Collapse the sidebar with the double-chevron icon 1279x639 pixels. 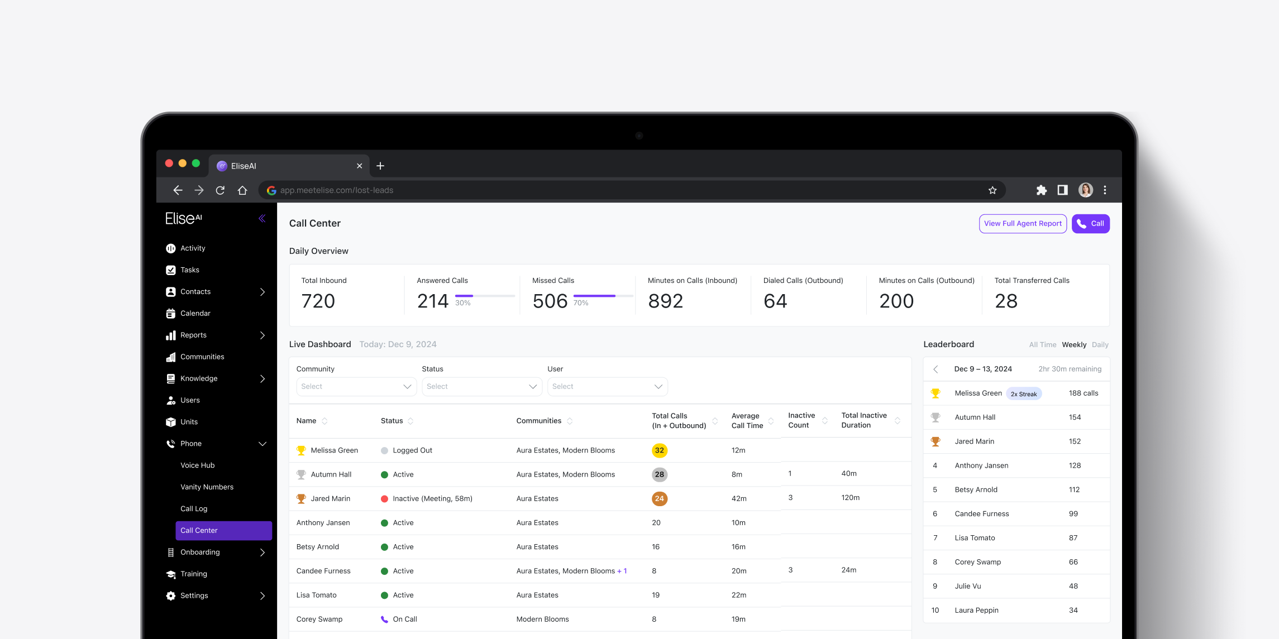[x=262, y=218]
